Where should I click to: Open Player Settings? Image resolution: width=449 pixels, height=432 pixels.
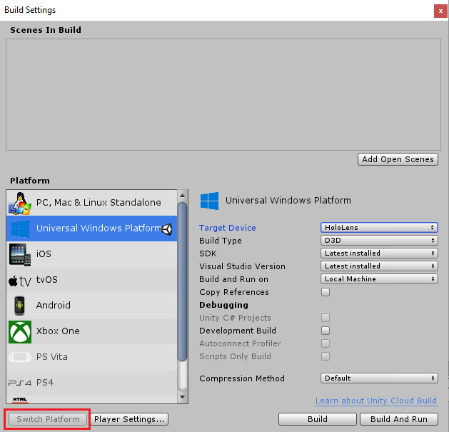click(129, 419)
